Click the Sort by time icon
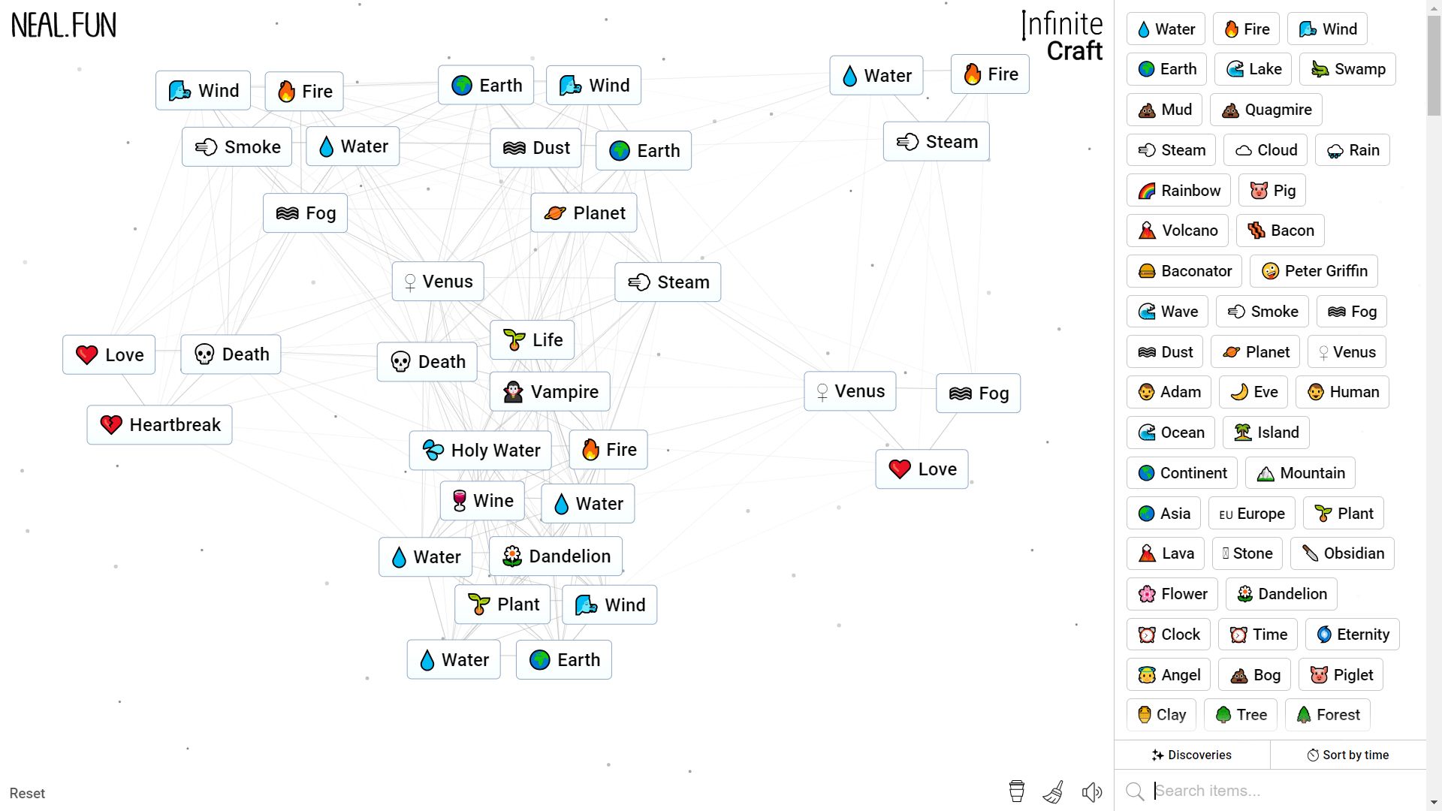The image size is (1442, 811). pyautogui.click(x=1312, y=755)
